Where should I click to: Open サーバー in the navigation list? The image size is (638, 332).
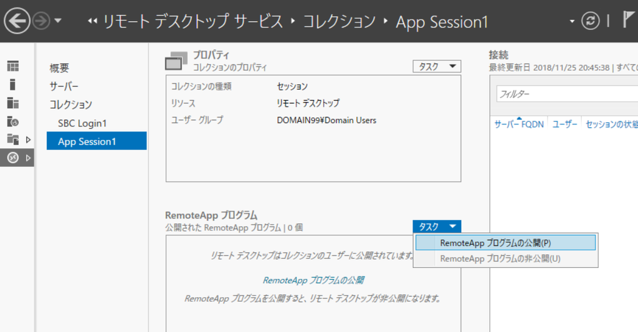coord(64,86)
